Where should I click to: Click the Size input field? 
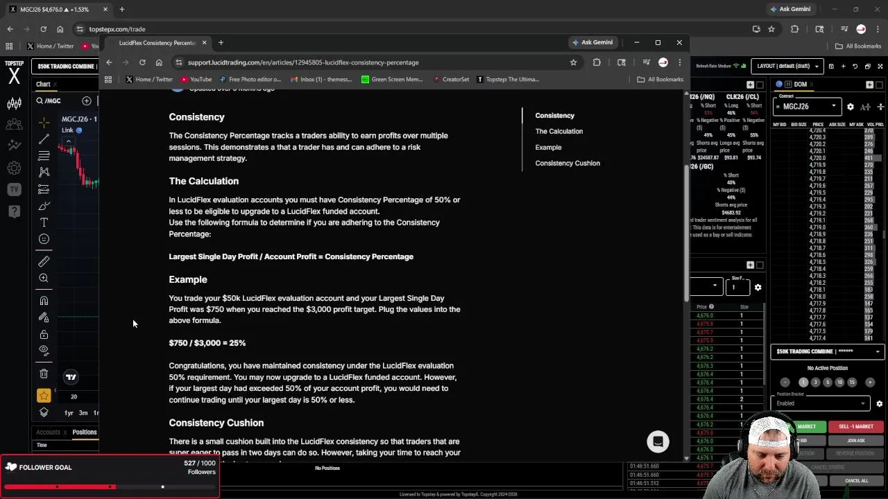737,286
